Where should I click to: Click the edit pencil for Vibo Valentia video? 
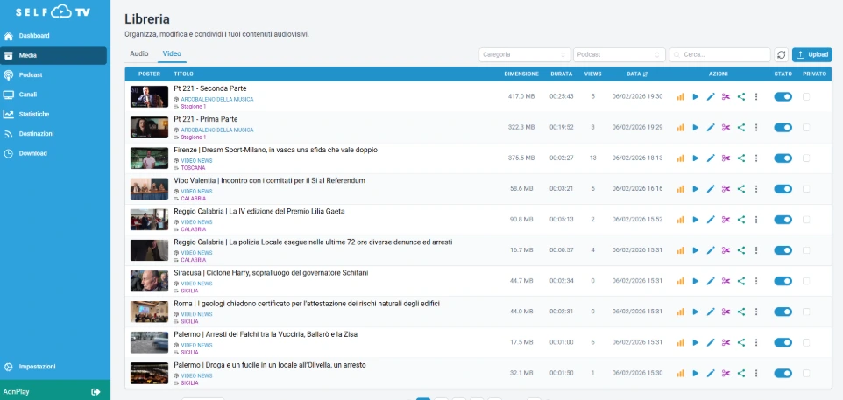tap(711, 188)
